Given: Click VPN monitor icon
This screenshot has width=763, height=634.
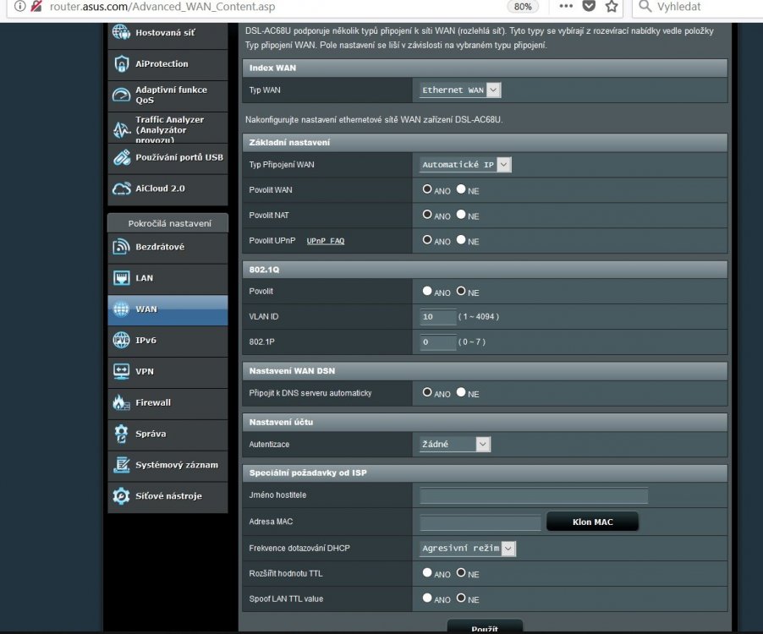Looking at the screenshot, I should tap(121, 371).
